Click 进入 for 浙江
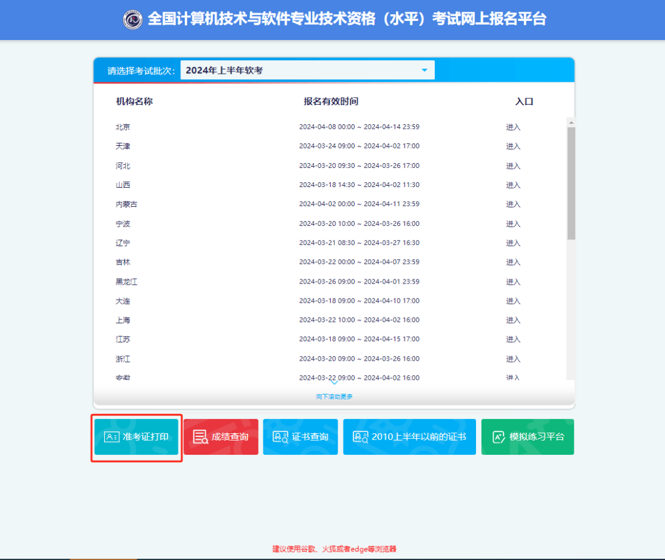The image size is (665, 560). click(x=513, y=359)
